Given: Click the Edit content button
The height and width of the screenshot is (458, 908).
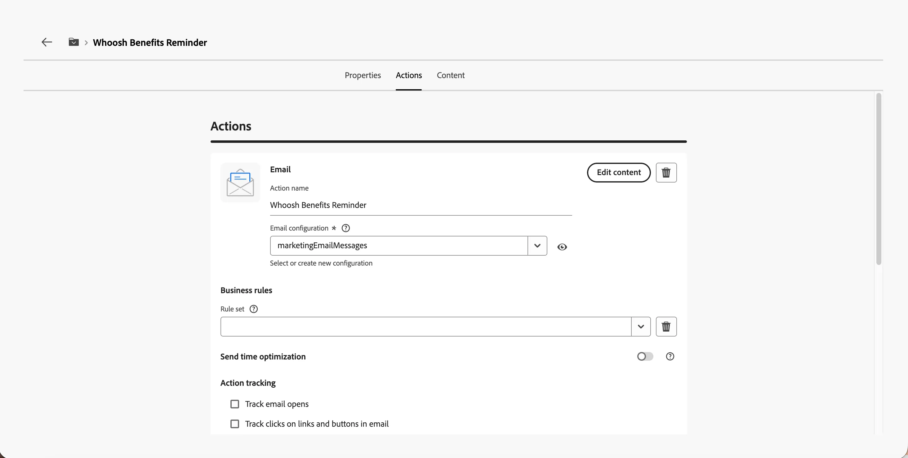Looking at the screenshot, I should [619, 173].
